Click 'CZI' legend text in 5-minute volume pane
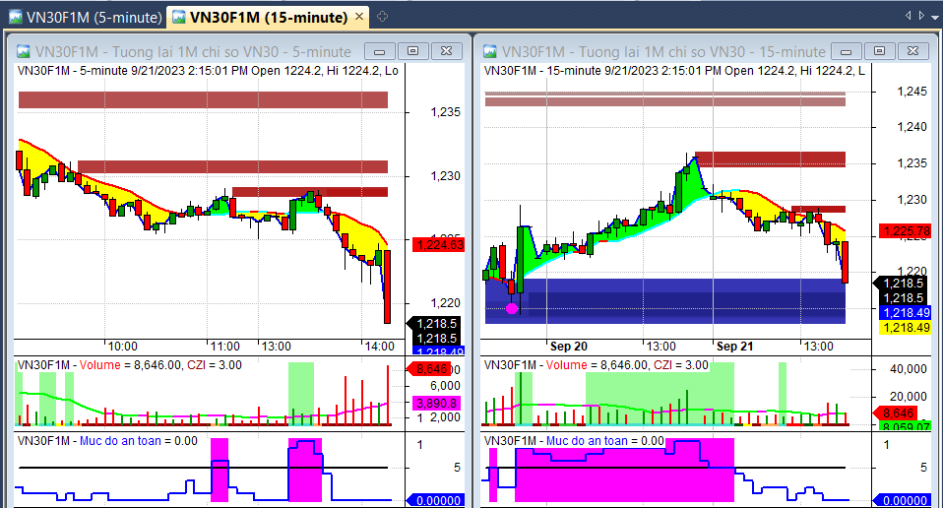Image resolution: width=943 pixels, height=508 pixels. 196,365
